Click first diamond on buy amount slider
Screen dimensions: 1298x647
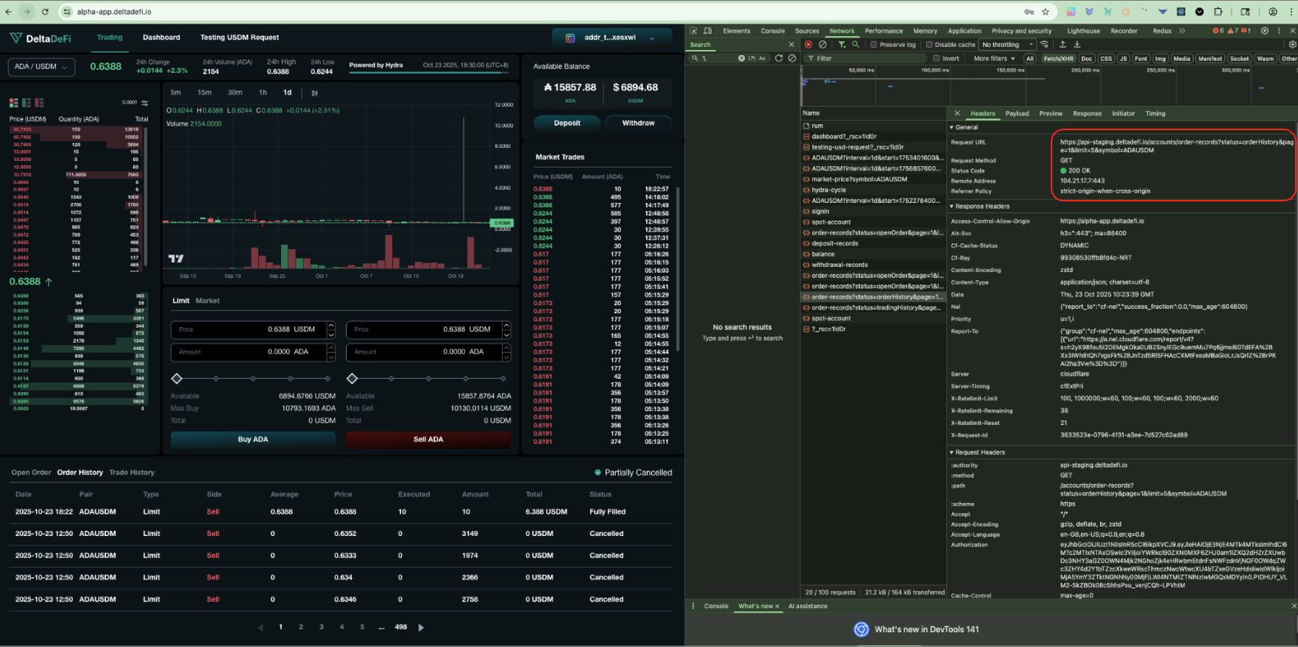click(177, 379)
